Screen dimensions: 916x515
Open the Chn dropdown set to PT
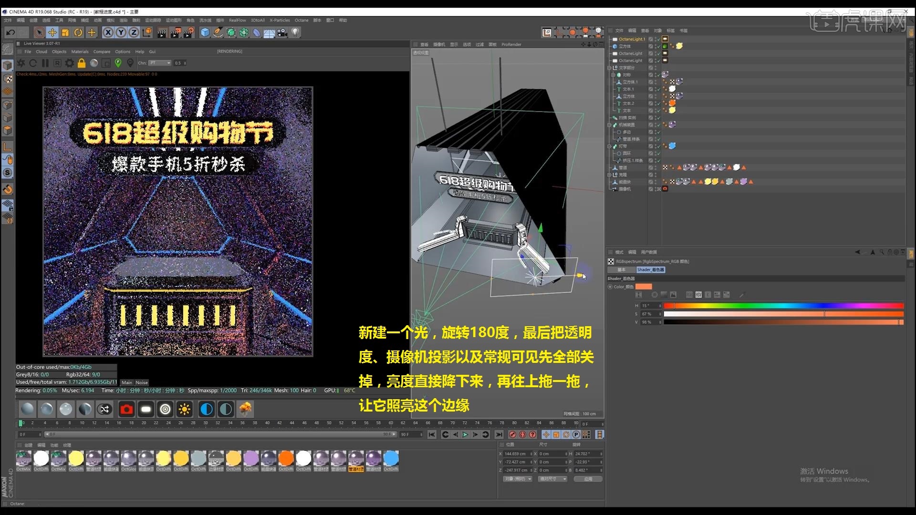(160, 63)
